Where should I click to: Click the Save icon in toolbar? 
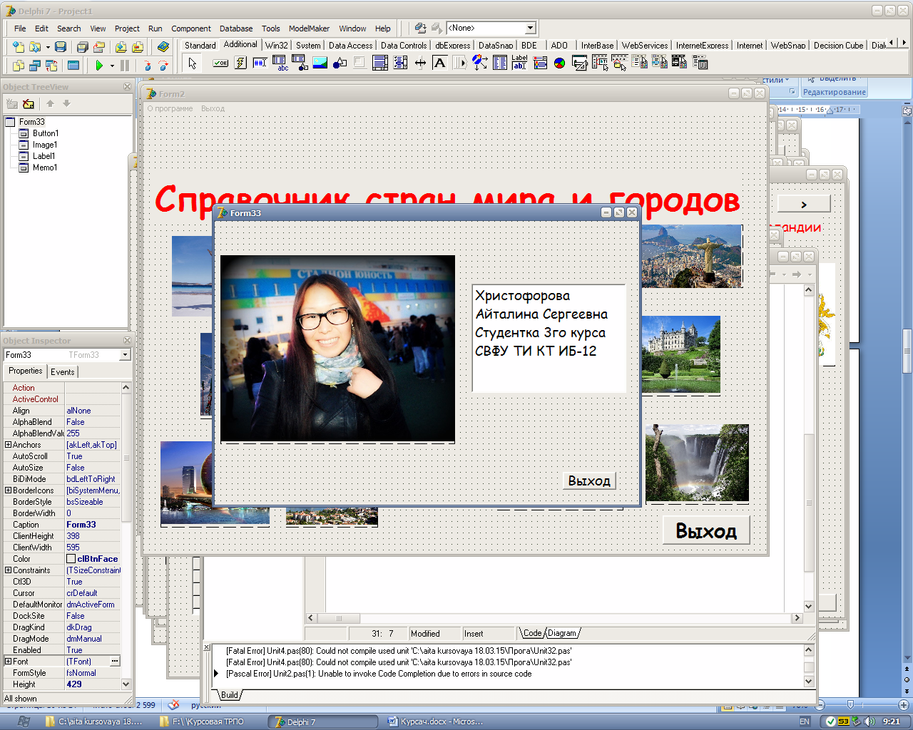click(x=61, y=47)
